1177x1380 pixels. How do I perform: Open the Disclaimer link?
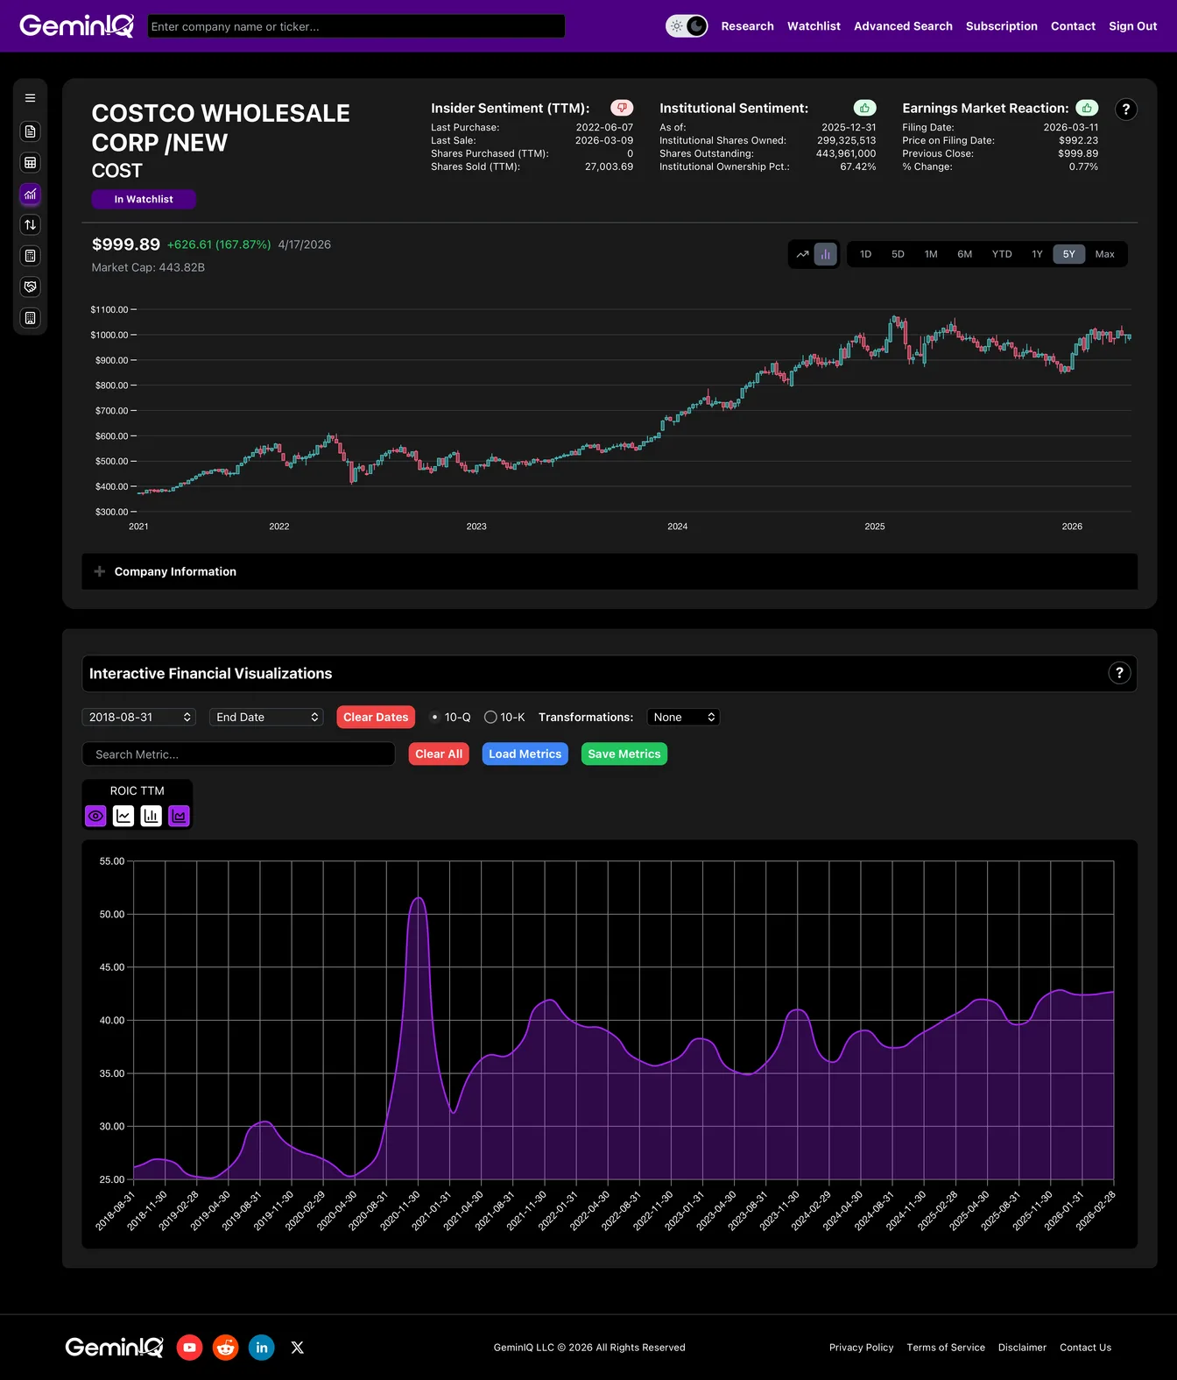click(1022, 1348)
